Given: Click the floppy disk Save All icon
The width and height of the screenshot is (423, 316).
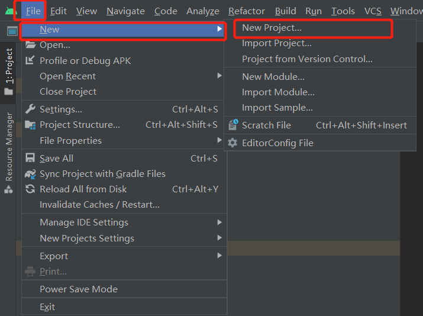Looking at the screenshot, I should tap(30, 158).
